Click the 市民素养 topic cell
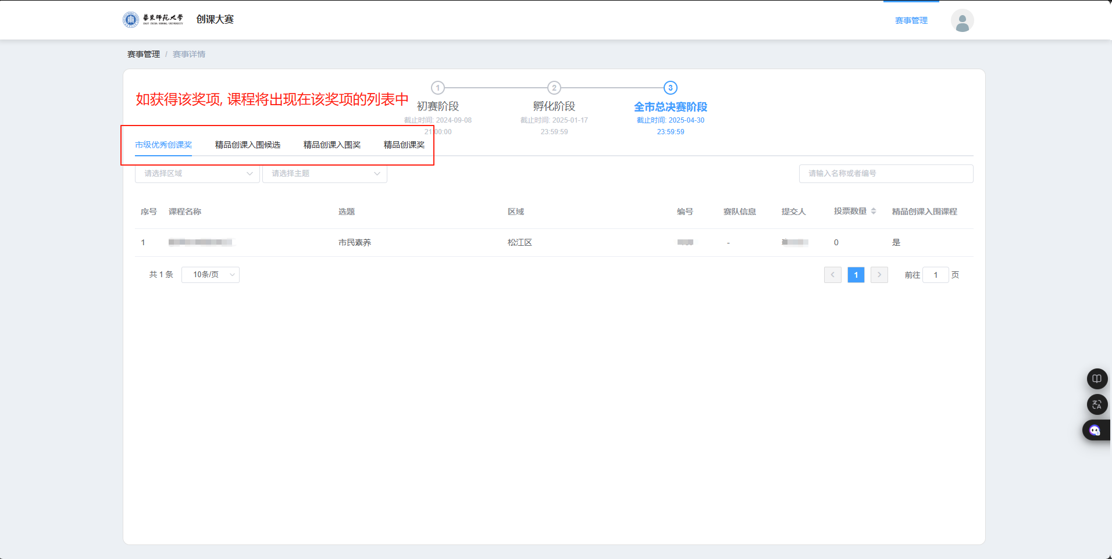Viewport: 1112px width, 559px height. [355, 242]
